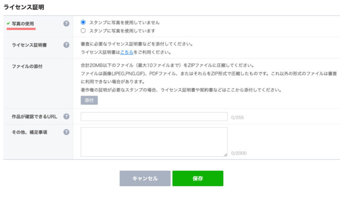This screenshot has width=348, height=197.
Task: Click the ライセンス証明 section heading
Action: pos(24,7)
